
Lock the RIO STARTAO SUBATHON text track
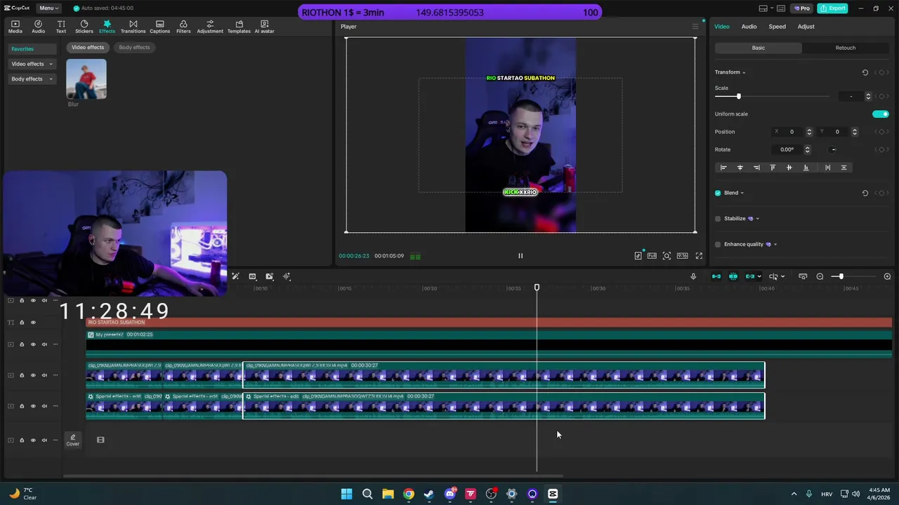tap(22, 323)
